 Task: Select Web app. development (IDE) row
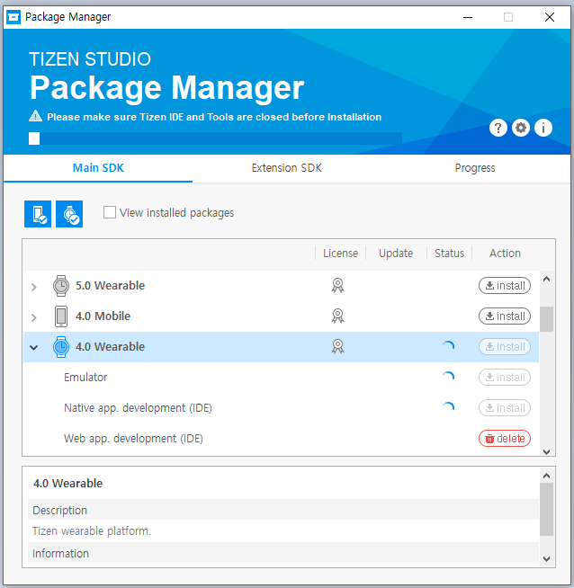(281, 439)
